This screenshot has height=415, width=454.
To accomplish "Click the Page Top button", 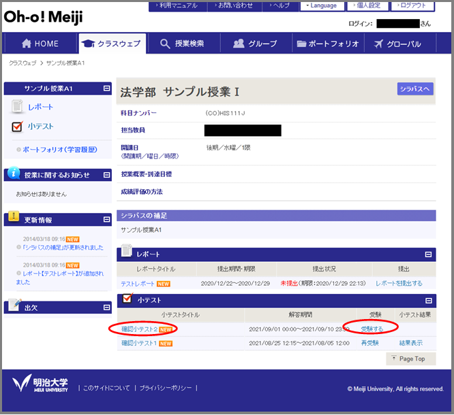I will point(410,359).
